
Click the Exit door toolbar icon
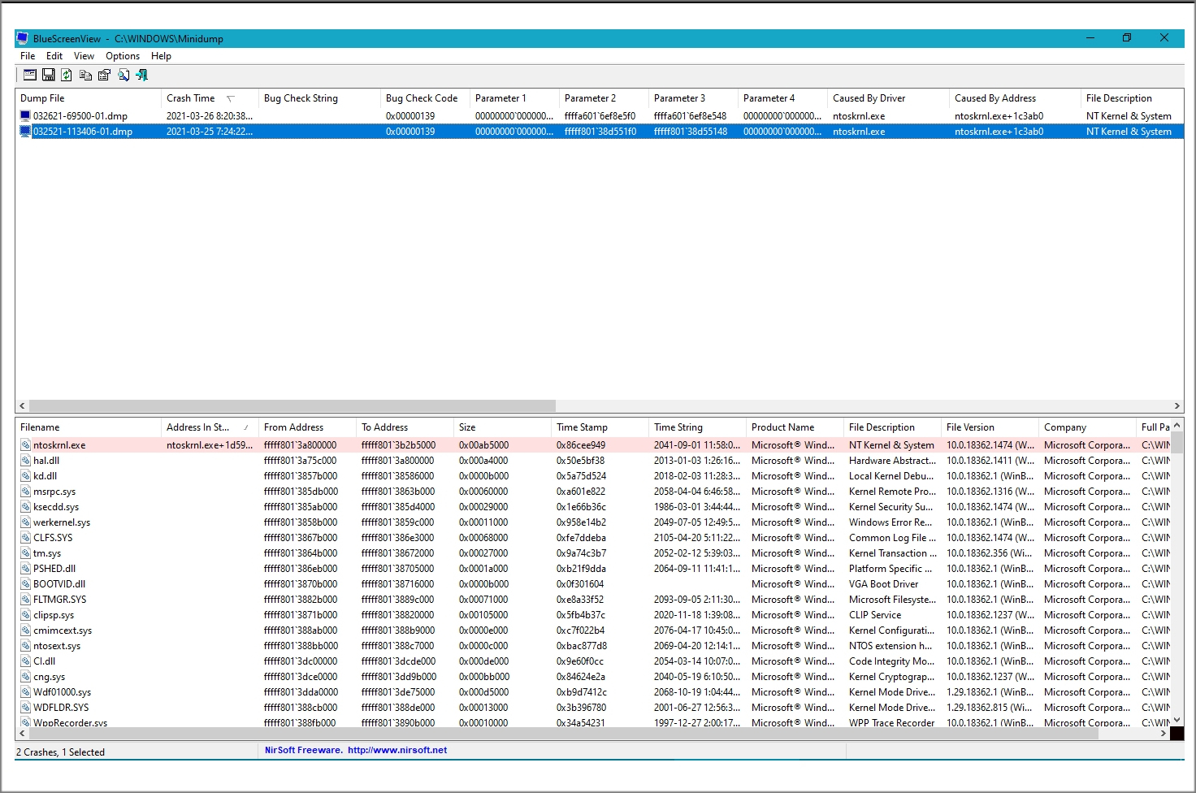tap(142, 75)
